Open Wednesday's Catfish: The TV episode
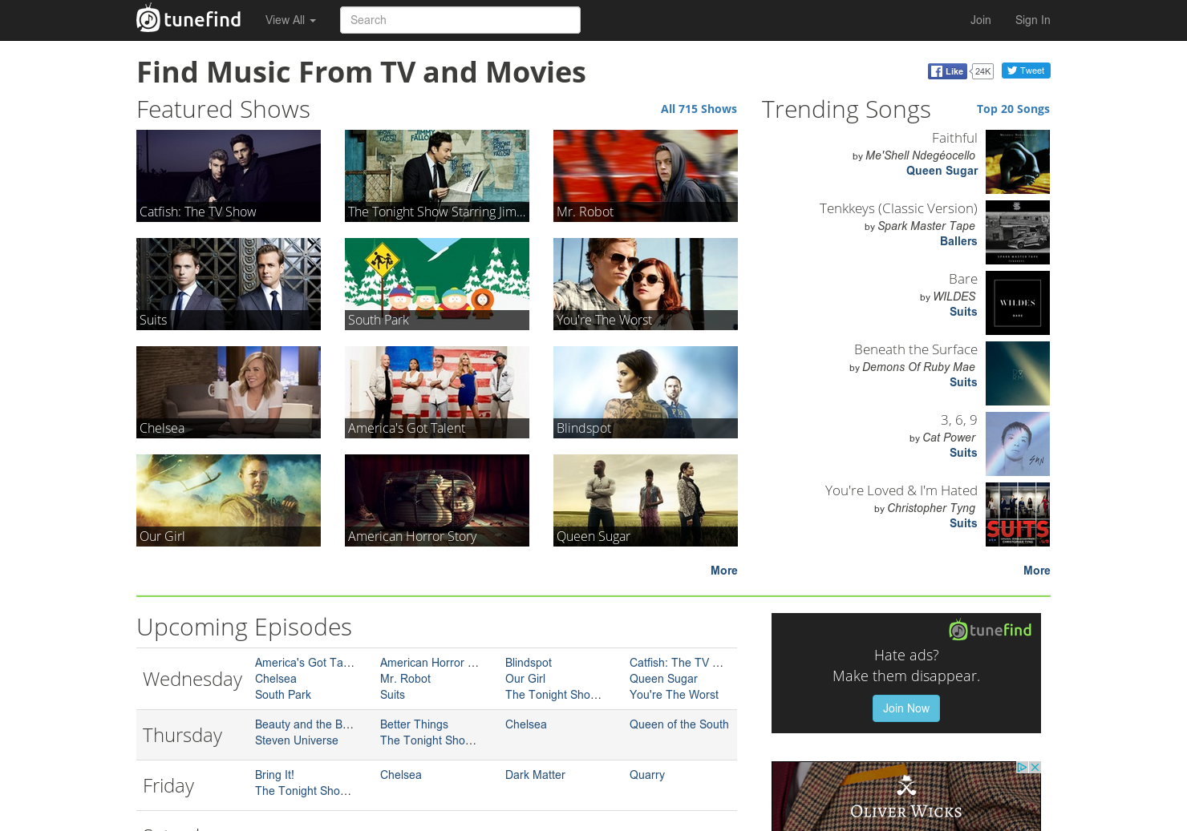The width and height of the screenshot is (1187, 831). 676,663
